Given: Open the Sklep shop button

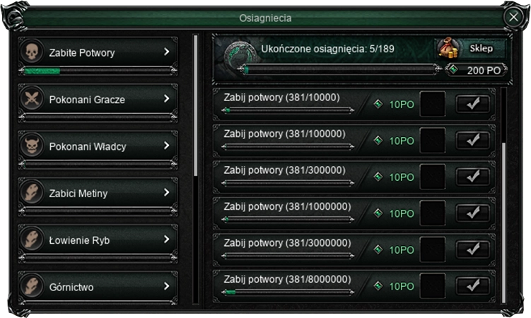Looking at the screenshot, I should 482,49.
